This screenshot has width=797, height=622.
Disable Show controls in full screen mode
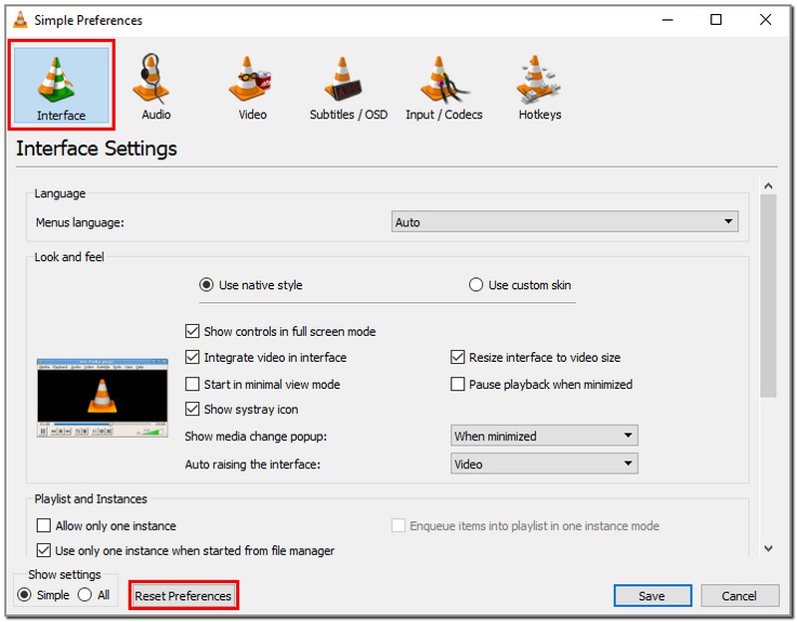(193, 331)
